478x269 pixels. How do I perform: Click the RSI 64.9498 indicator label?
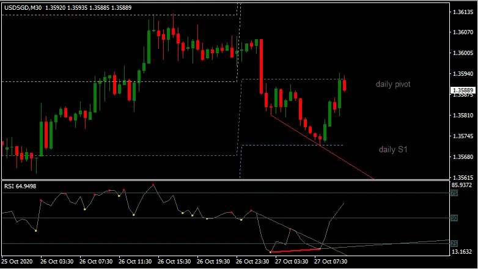point(20,186)
